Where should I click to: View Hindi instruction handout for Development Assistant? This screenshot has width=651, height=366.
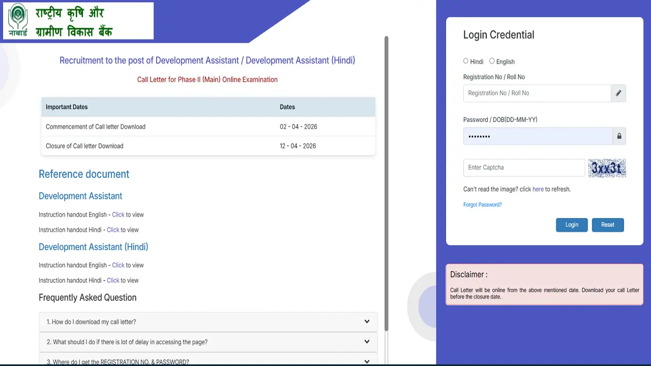click(113, 230)
